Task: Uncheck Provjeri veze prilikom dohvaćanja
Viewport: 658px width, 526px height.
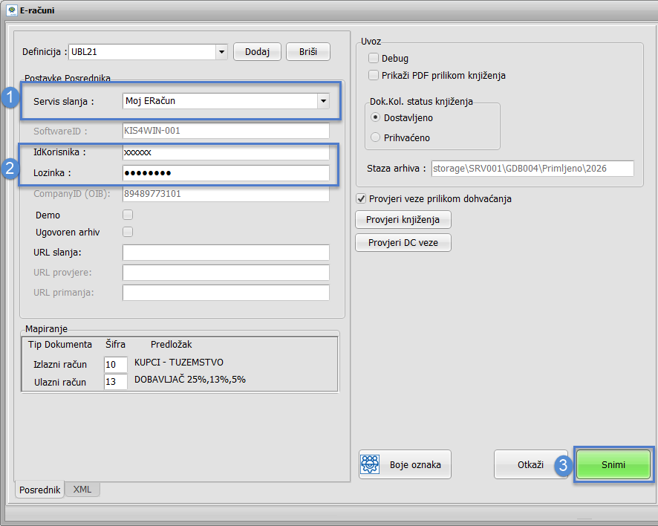Action: [362, 198]
